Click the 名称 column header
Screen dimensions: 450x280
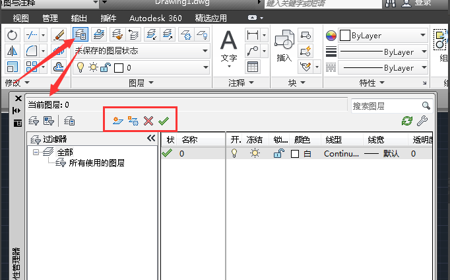(x=190, y=140)
